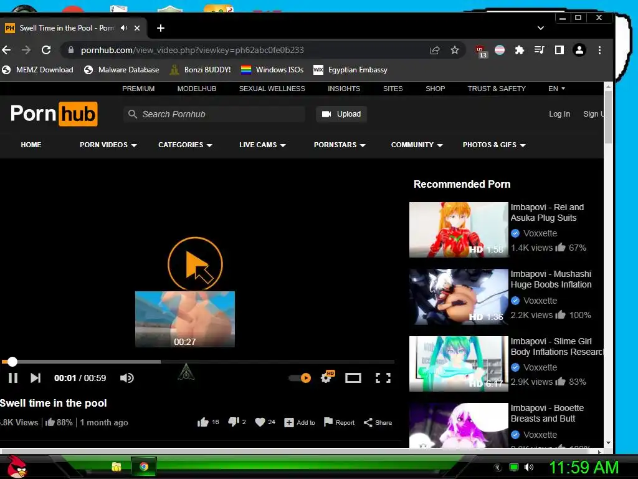Open the SITES top menu item
The height and width of the screenshot is (479, 638).
click(x=393, y=89)
